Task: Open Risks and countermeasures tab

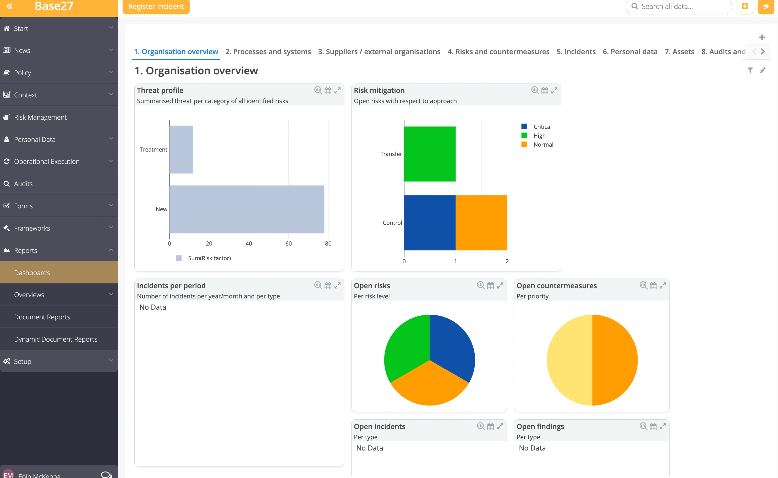Action: [x=498, y=52]
